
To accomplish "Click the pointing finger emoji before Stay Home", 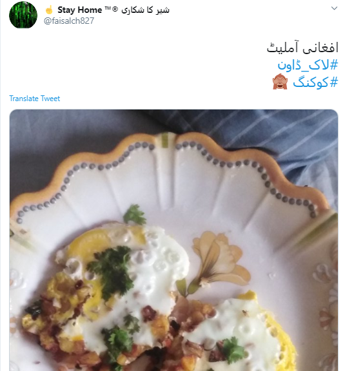I will [49, 10].
